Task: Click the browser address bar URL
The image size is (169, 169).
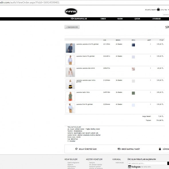Action: [x=30, y=3]
